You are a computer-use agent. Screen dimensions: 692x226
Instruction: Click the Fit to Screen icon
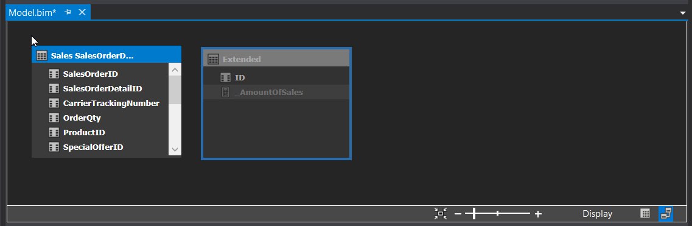(441, 214)
